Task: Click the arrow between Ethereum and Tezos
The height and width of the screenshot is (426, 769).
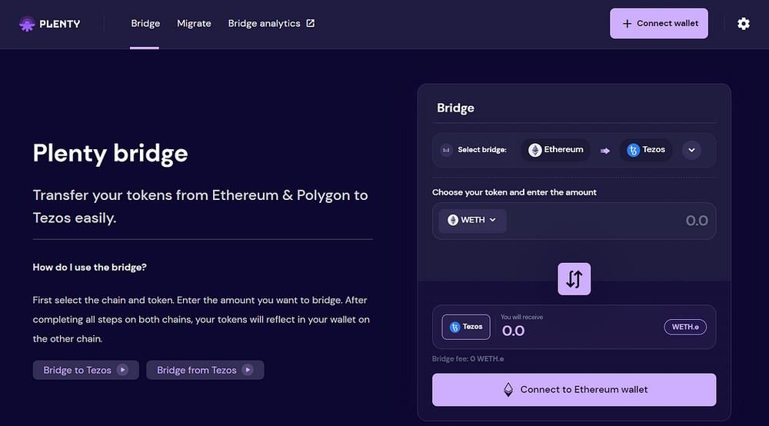Action: coord(605,151)
